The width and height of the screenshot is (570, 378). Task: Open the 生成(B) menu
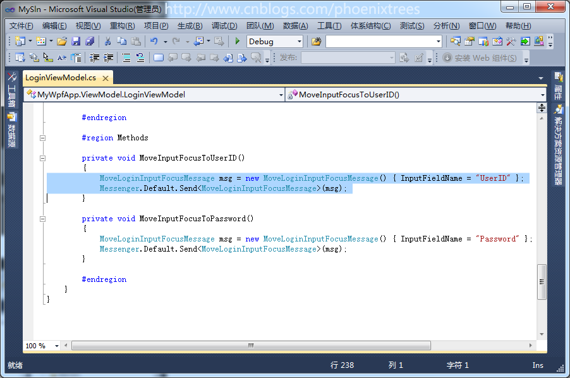[190, 26]
